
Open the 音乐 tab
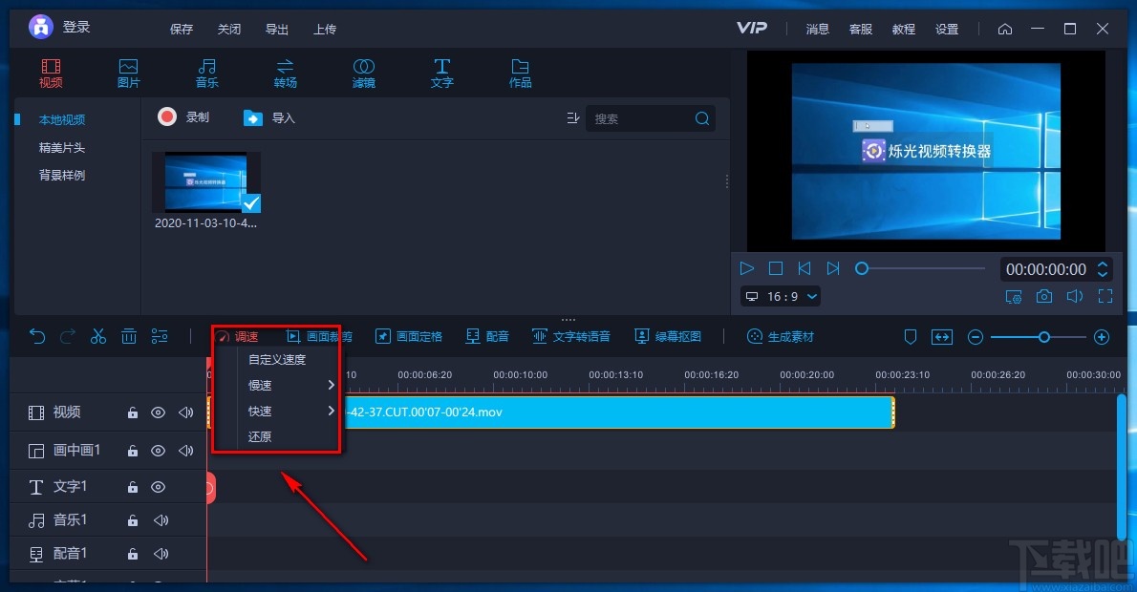(206, 74)
